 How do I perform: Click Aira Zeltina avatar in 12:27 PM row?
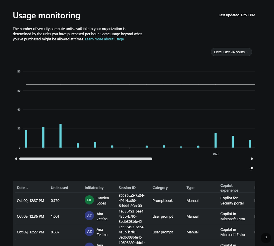[x=89, y=232]
